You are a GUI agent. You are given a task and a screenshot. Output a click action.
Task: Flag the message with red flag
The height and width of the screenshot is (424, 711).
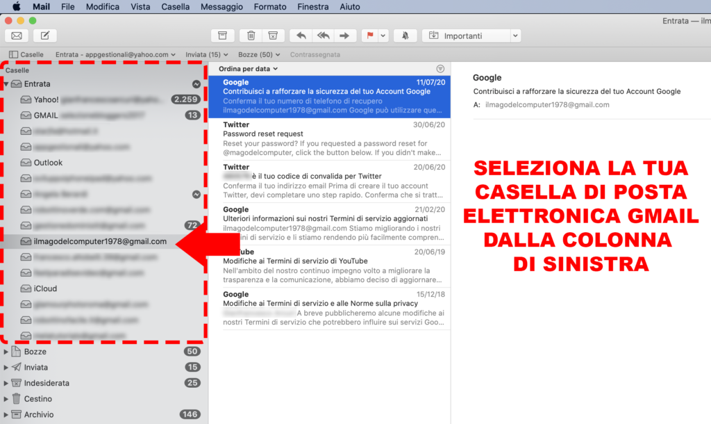tap(370, 35)
